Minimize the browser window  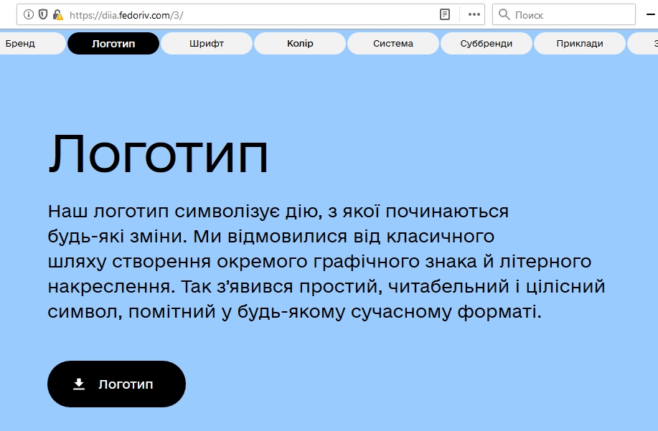pos(650,14)
